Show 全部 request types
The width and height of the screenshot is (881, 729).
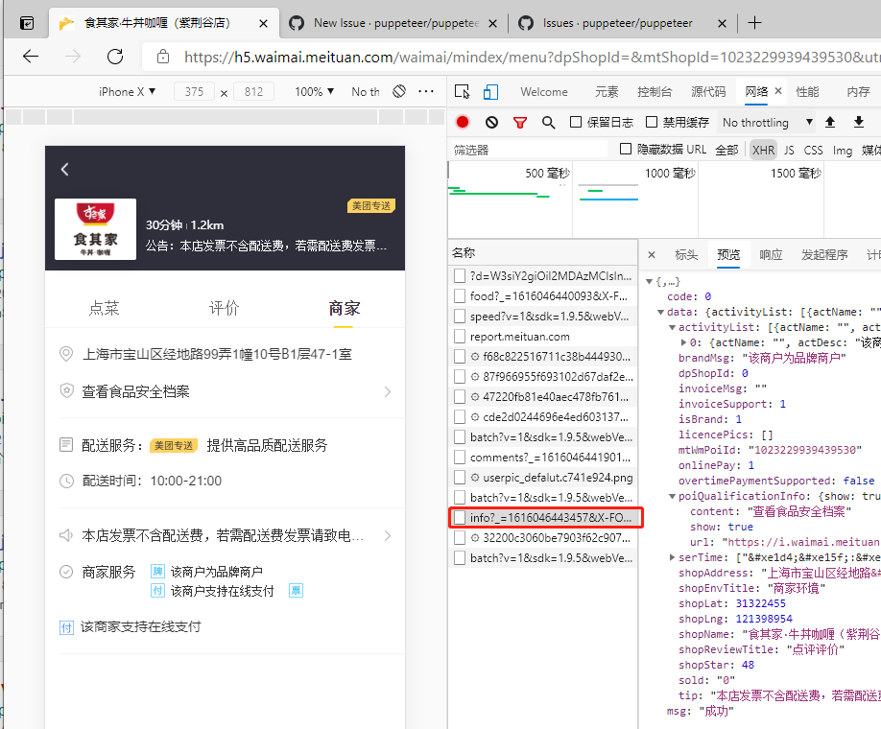[x=726, y=150]
